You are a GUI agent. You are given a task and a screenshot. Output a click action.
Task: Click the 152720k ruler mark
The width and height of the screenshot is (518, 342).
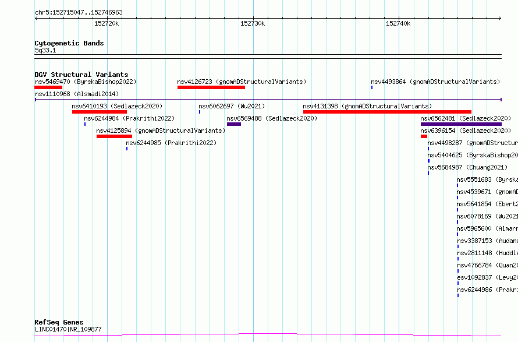107,23
